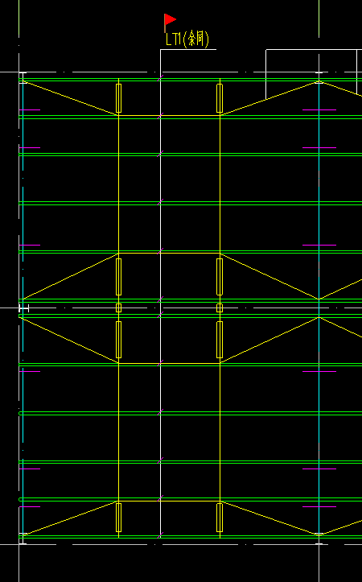Select the white leader line under LT1 label

[x=188, y=49]
